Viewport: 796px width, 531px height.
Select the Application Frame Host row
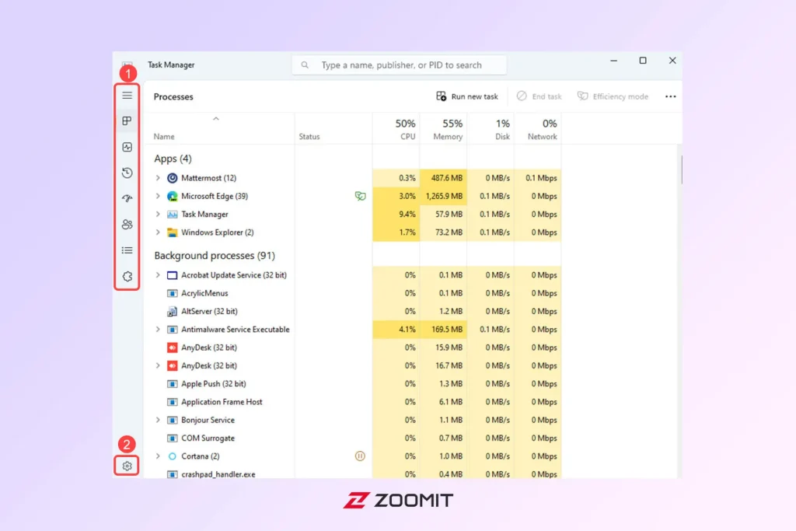click(x=353, y=401)
